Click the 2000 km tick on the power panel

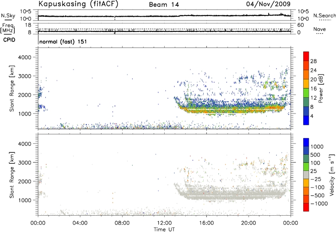click(24, 95)
